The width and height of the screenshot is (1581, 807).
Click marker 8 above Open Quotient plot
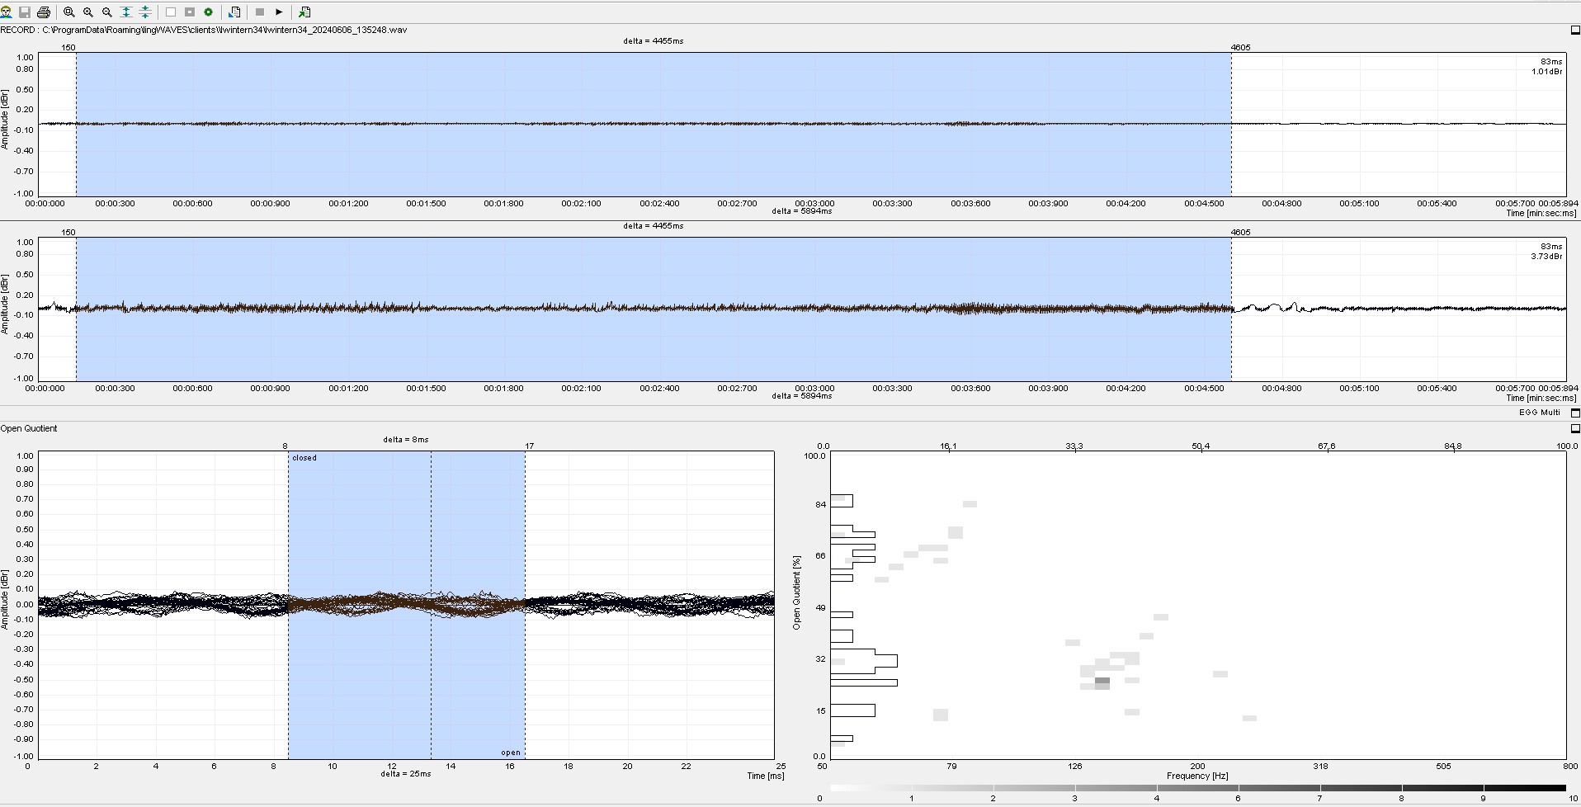(286, 446)
